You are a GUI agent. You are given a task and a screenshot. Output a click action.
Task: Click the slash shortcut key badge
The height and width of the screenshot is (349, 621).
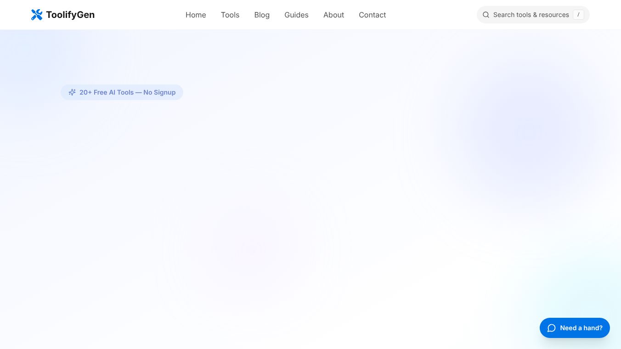pos(578,15)
